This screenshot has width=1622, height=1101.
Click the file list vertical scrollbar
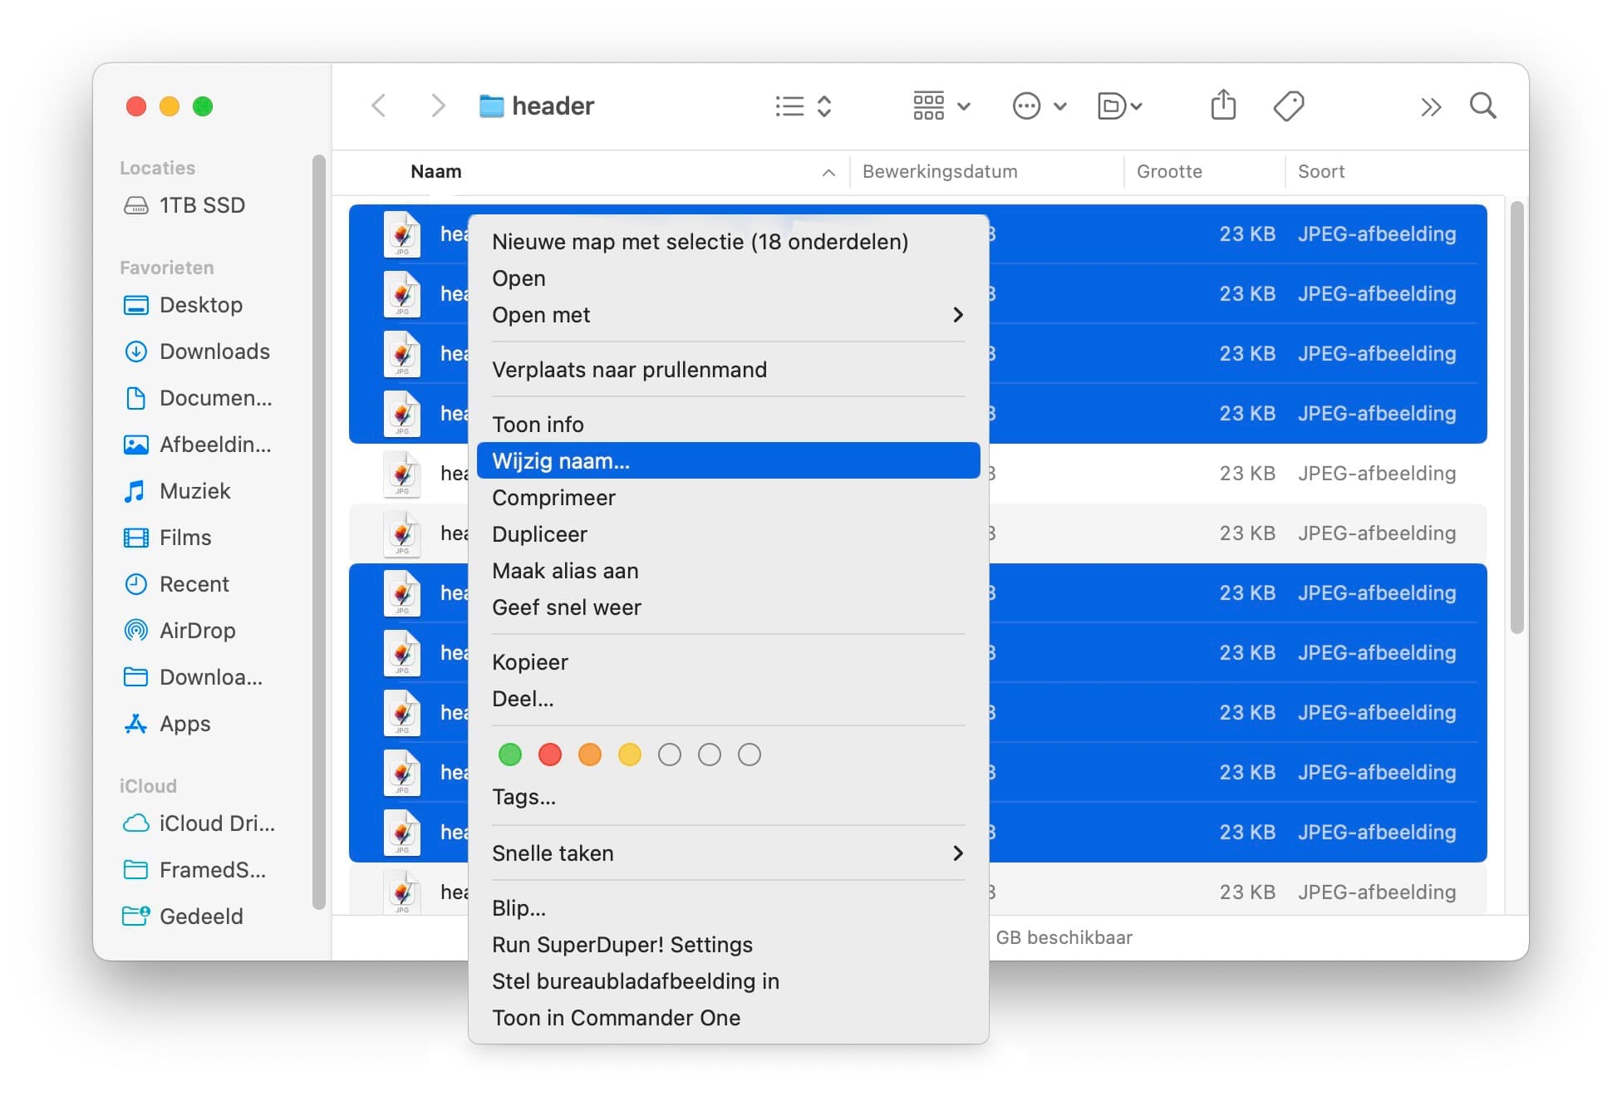pos(1516,418)
